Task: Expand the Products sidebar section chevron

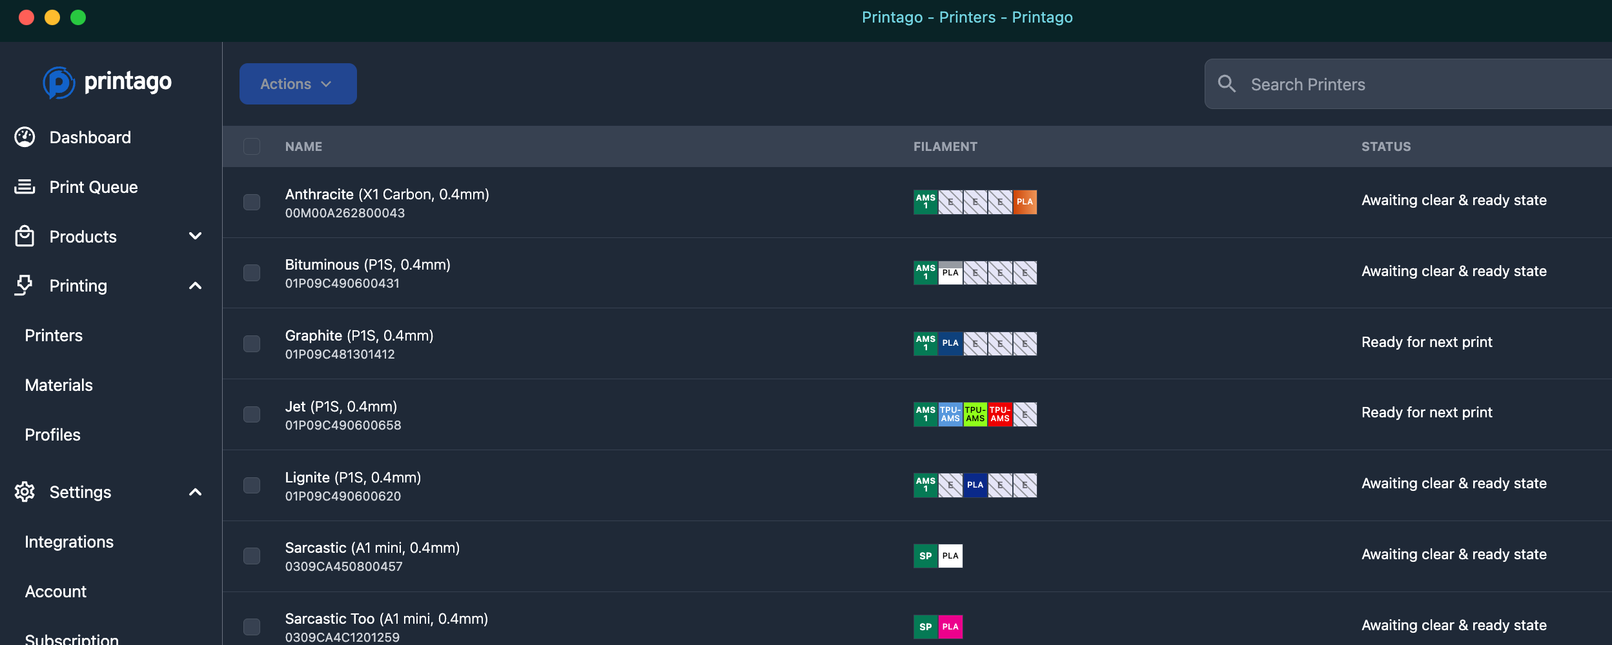Action: (195, 236)
